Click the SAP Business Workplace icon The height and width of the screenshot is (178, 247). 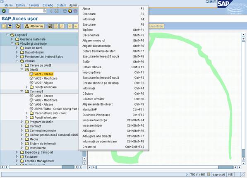pos(18,26)
